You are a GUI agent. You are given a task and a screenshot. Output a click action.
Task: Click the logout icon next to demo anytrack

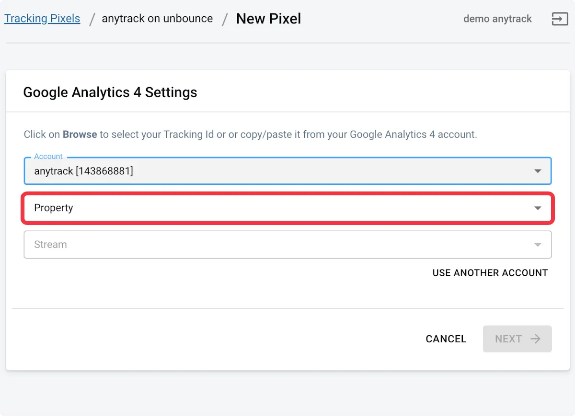560,19
